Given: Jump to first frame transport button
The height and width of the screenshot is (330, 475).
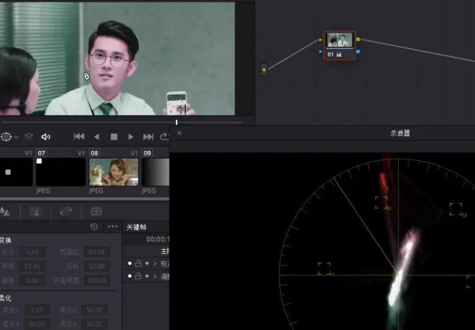Looking at the screenshot, I should click(x=79, y=137).
